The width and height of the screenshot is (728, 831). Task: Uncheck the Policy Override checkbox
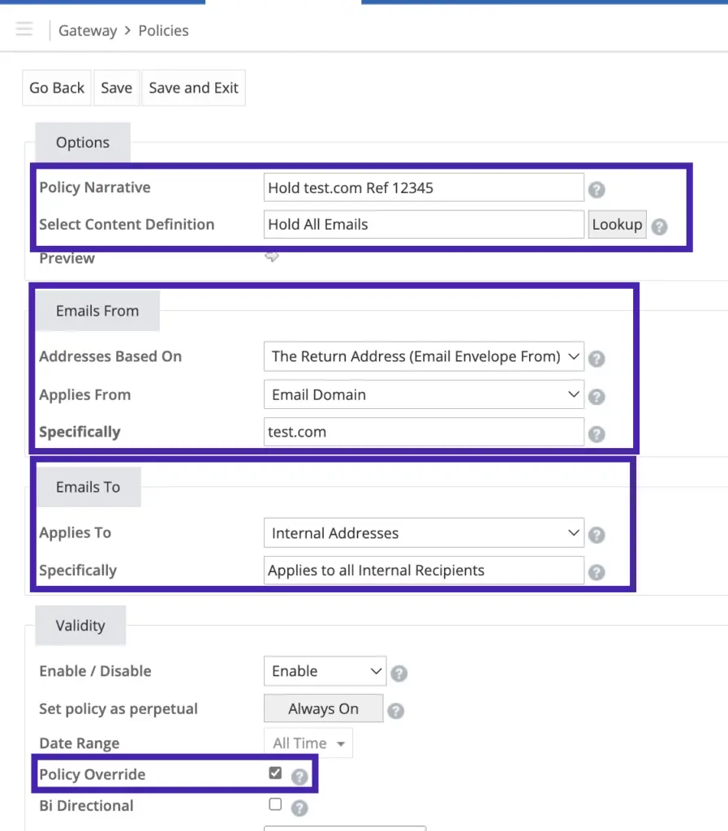click(x=275, y=773)
